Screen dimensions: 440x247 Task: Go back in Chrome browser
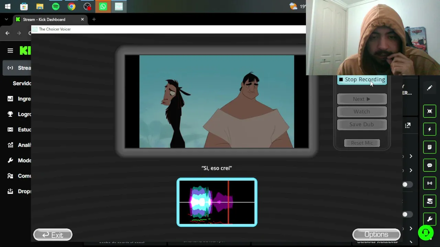click(8, 33)
